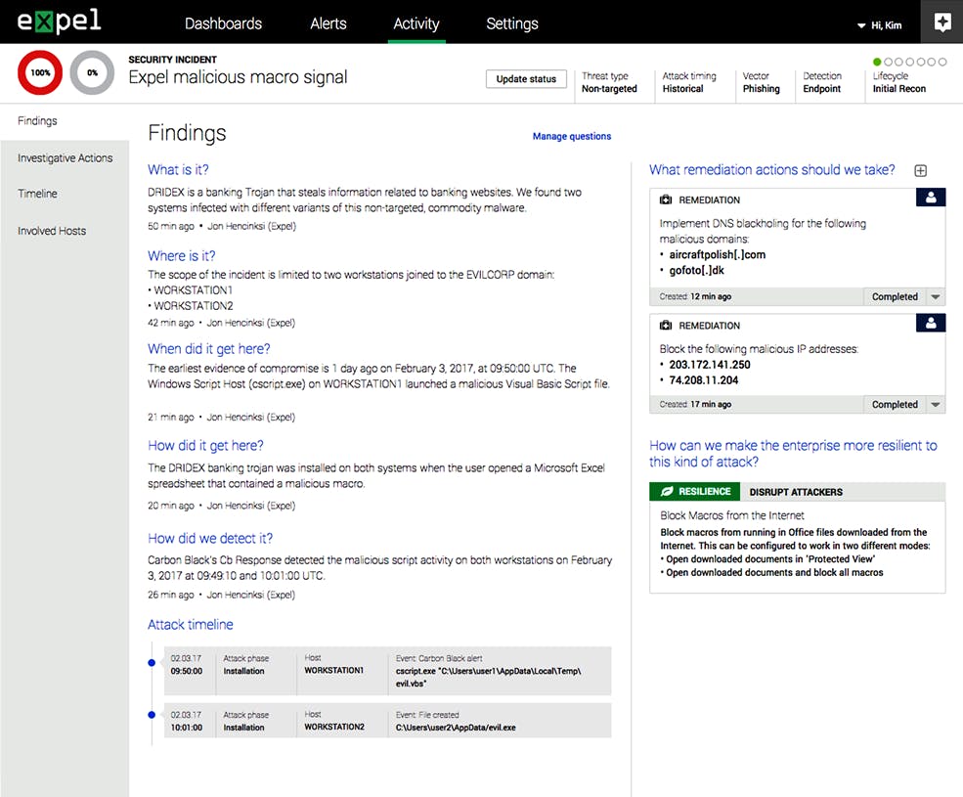Click the Attack timing Historical field
963x797 pixels.
click(689, 82)
